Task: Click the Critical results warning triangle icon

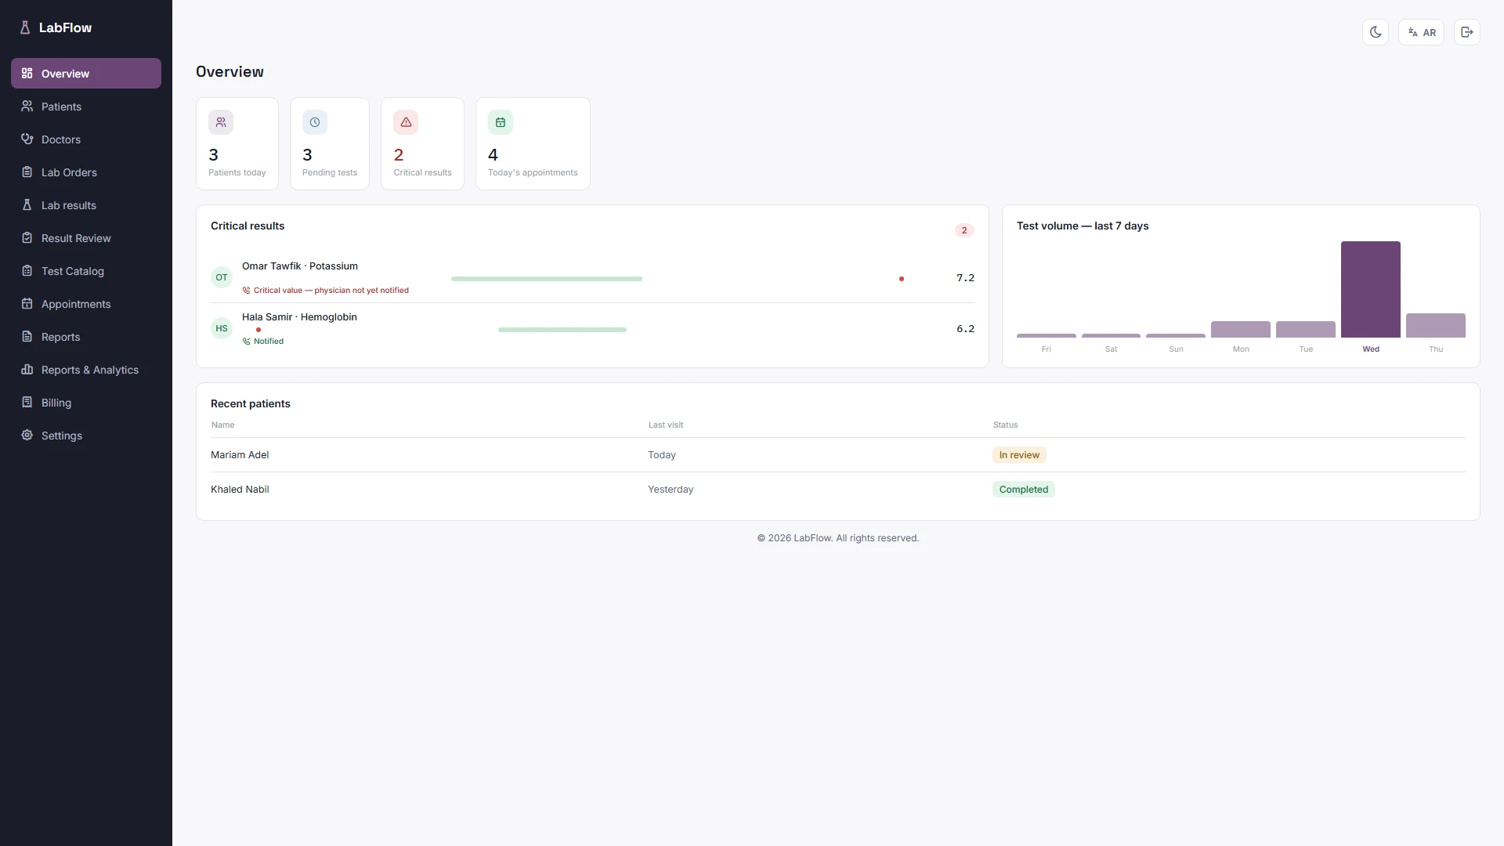Action: click(x=406, y=122)
